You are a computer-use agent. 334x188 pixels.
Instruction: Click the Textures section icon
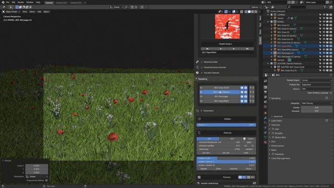(x=199, y=177)
